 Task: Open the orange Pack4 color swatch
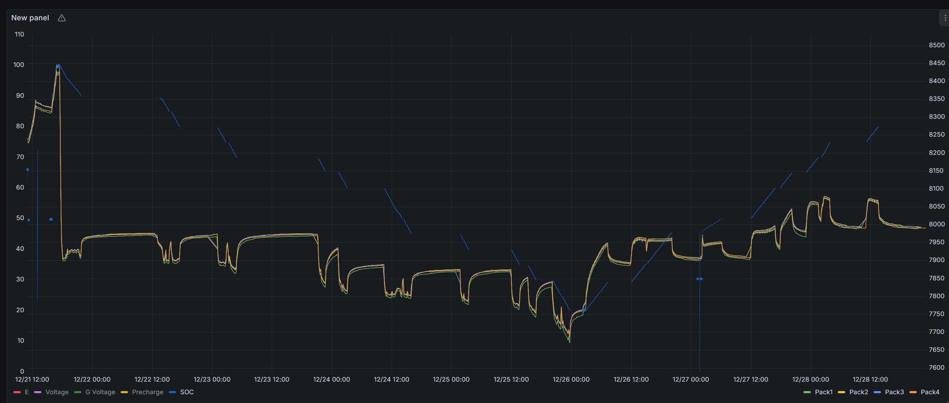pyautogui.click(x=913, y=392)
